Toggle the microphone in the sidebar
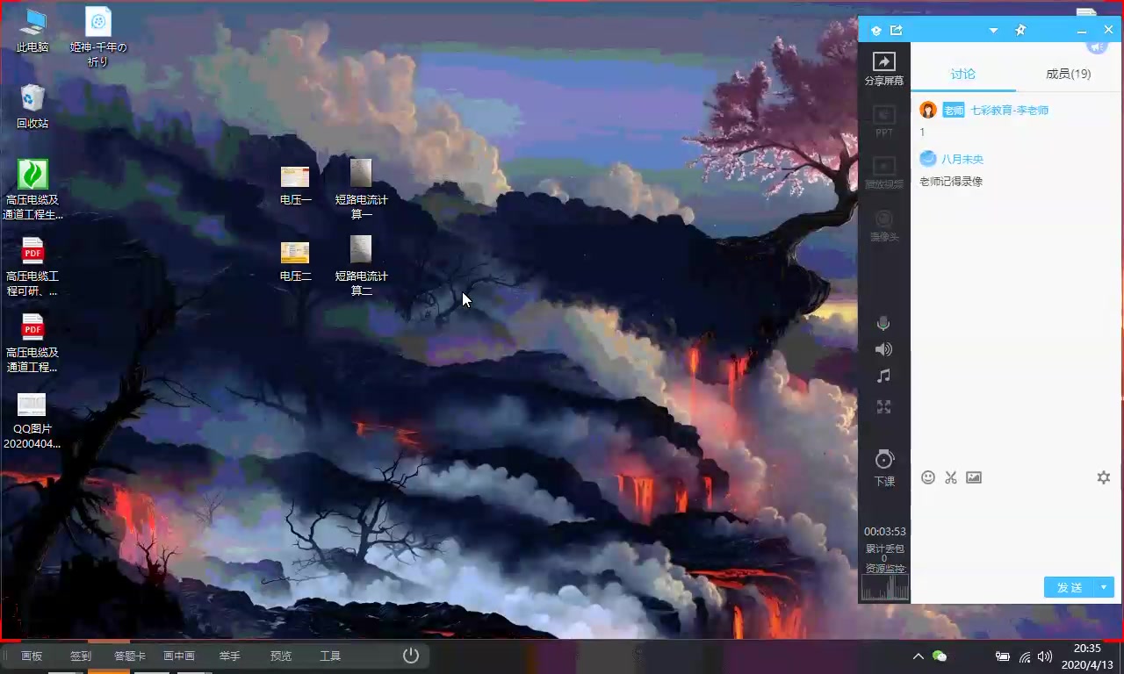Screen dimensions: 1124x674 coord(883,324)
